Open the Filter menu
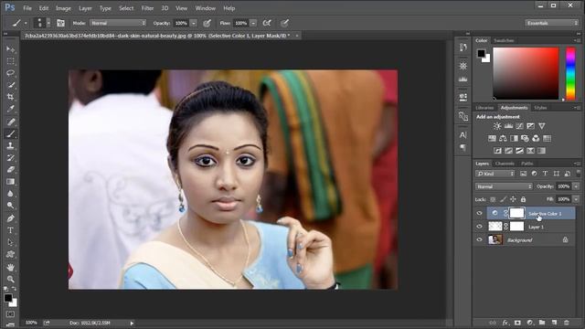585x329 pixels. click(x=147, y=8)
